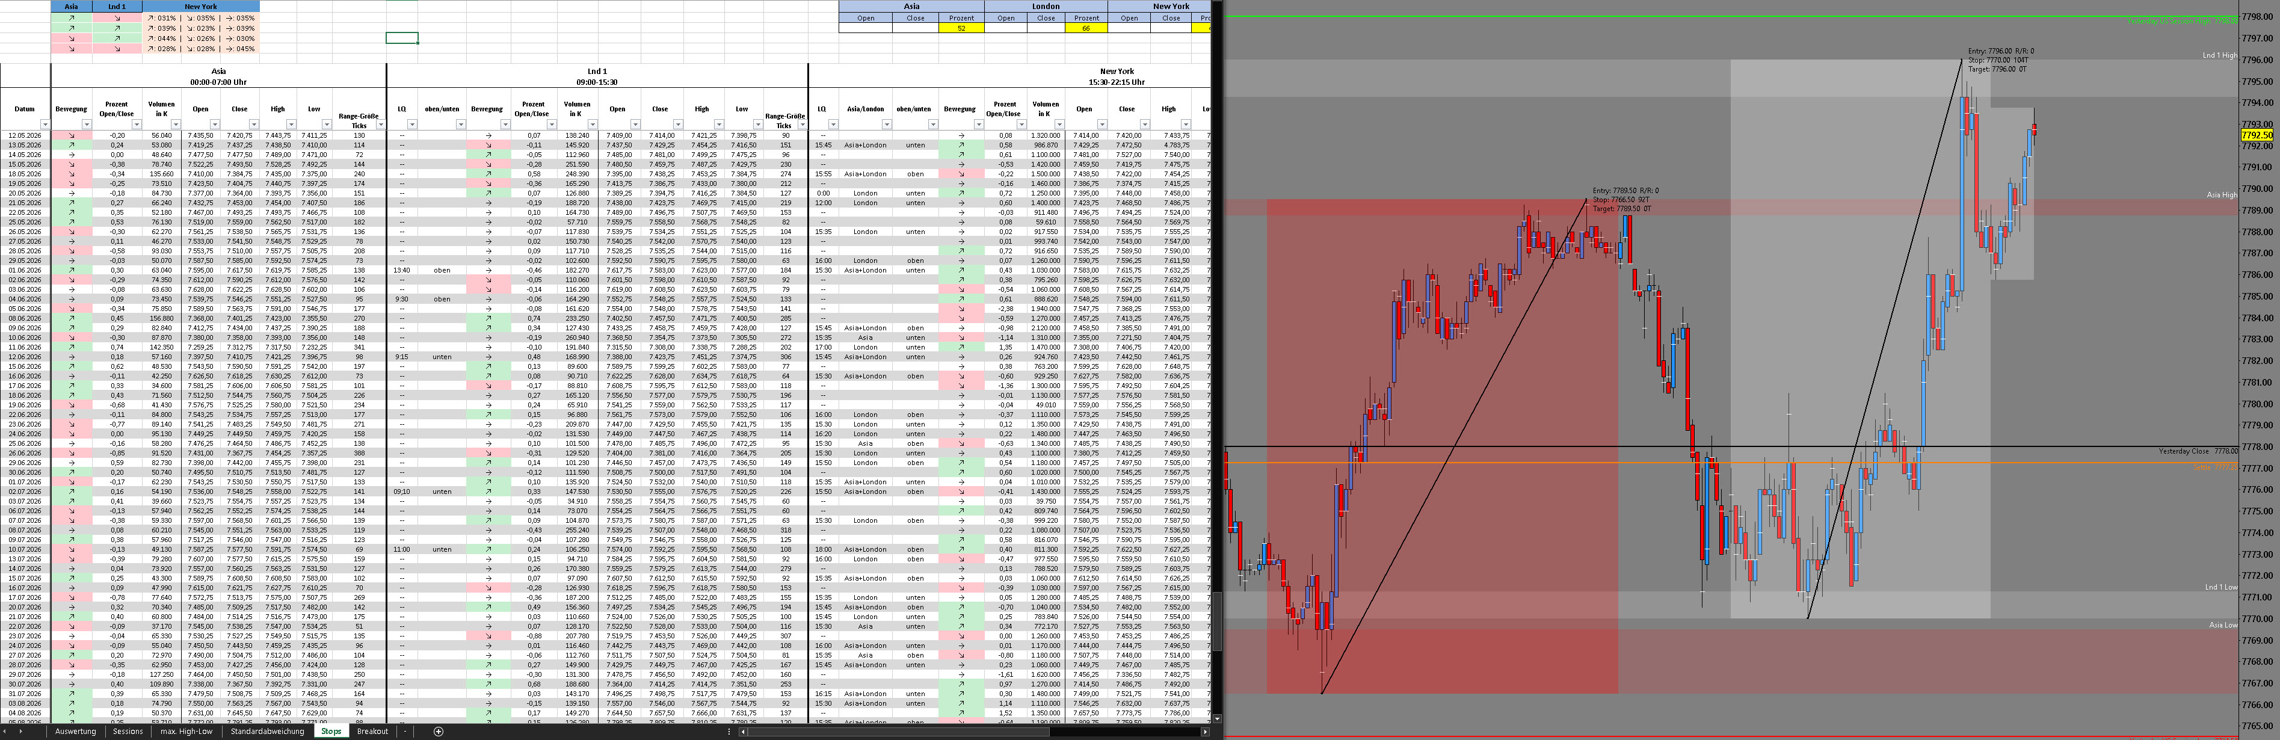Open Asia Range-Größe Ticks filter dropdown
Image resolution: width=2280 pixels, height=740 pixels.
coord(381,125)
